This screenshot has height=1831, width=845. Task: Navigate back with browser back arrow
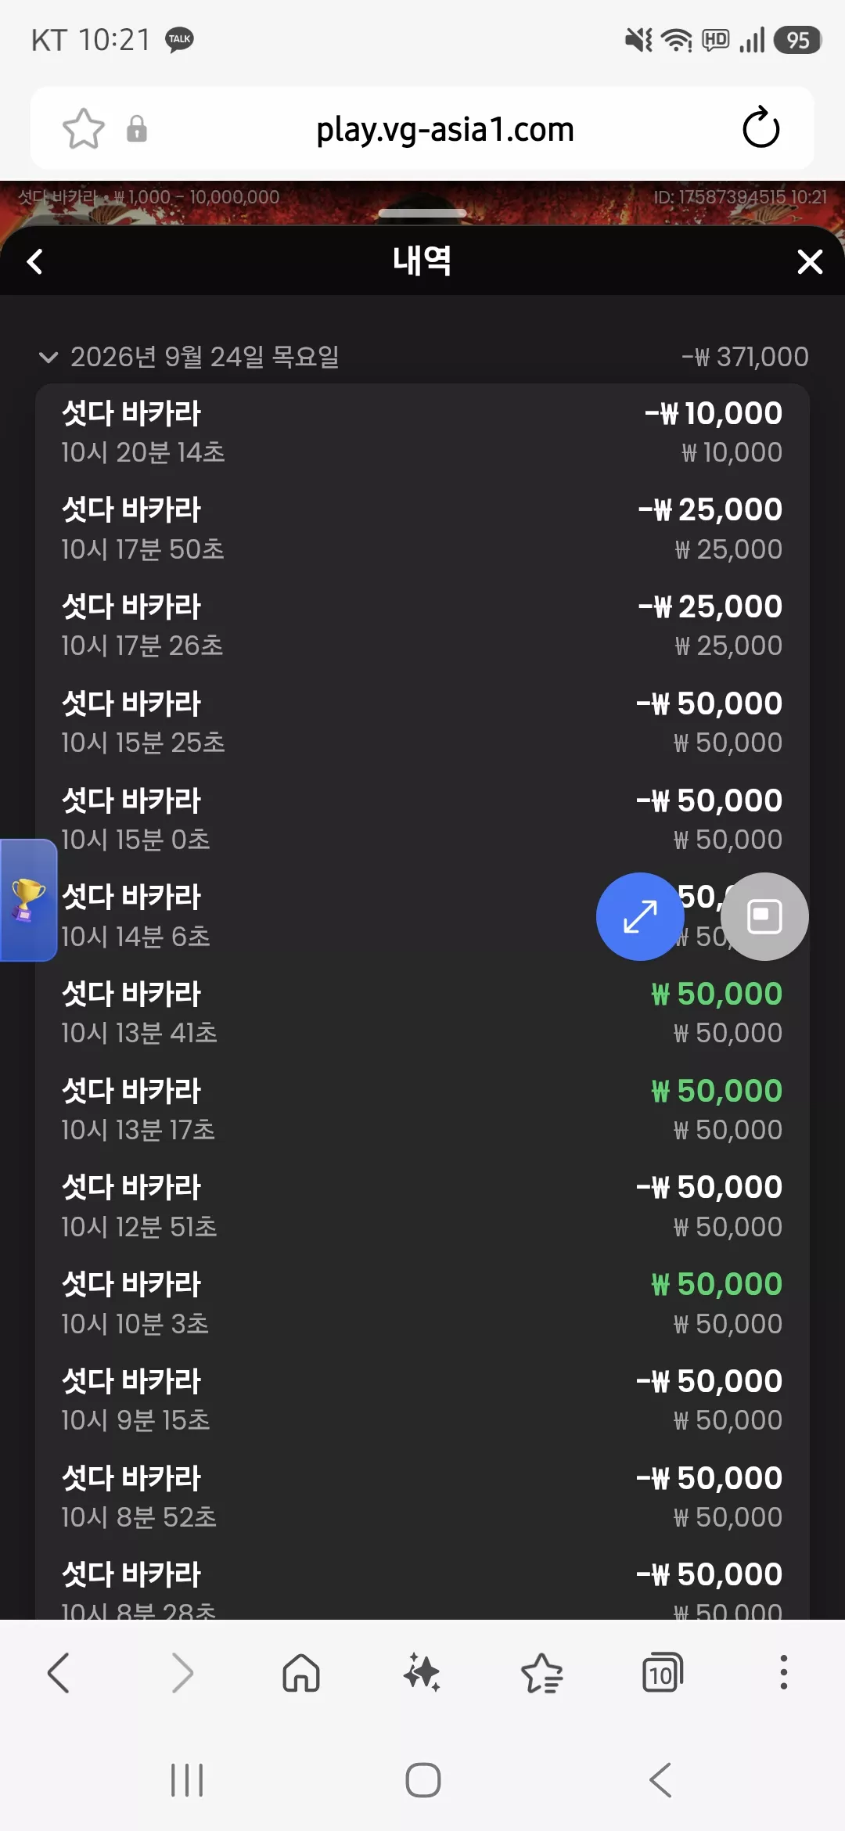click(x=59, y=1673)
